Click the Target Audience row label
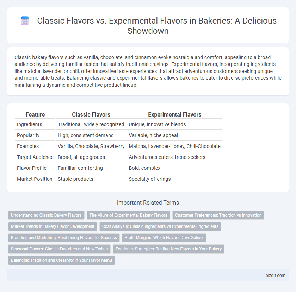 click(x=35, y=157)
